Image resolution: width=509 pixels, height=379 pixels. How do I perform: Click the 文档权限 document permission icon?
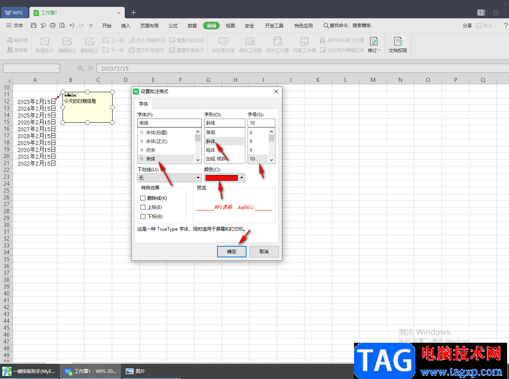coord(398,41)
